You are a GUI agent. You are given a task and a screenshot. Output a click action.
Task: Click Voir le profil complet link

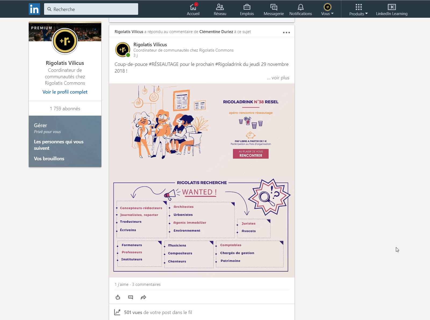[65, 92]
